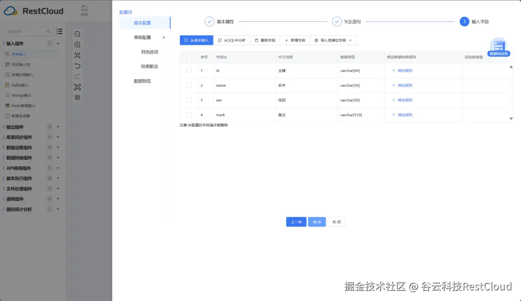Open the 基本配置 tab

tap(145, 23)
